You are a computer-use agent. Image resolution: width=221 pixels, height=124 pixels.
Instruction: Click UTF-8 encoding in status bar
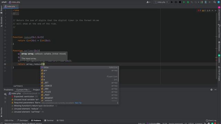pos(191,123)
